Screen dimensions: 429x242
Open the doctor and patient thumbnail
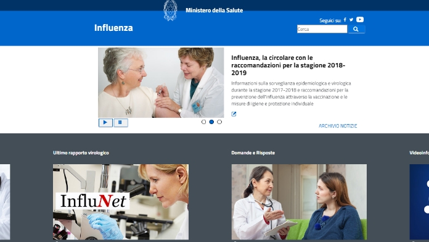[x=299, y=202]
